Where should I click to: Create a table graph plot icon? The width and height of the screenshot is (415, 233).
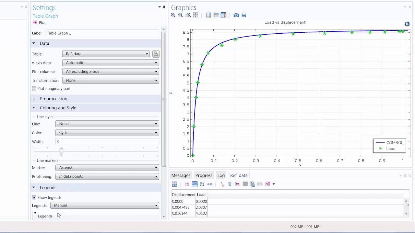pyautogui.click(x=237, y=184)
